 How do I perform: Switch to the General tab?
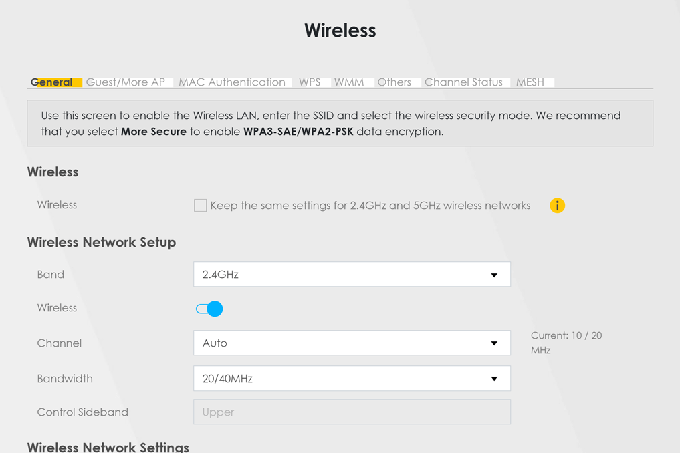51,82
